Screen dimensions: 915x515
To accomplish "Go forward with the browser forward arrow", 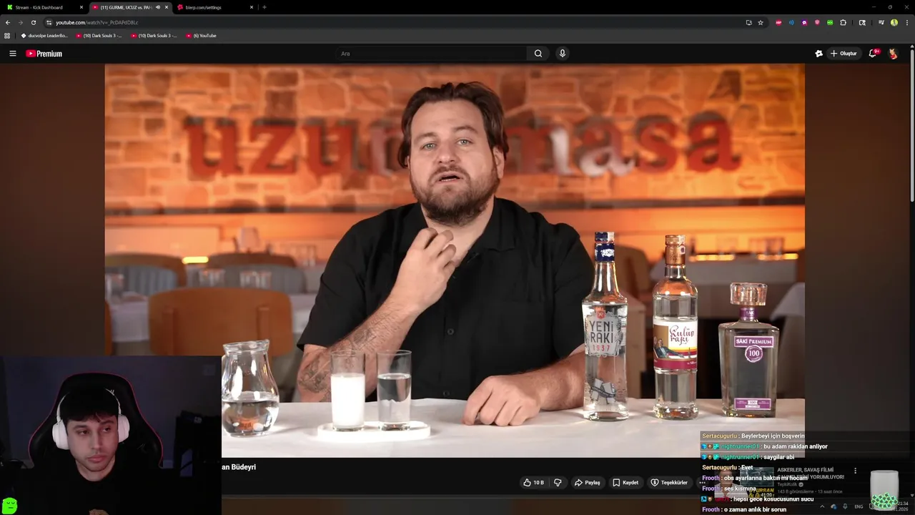I will tap(20, 22).
